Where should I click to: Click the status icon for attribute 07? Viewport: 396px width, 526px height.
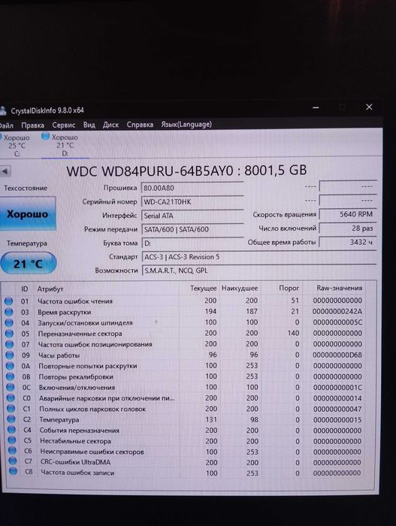(10, 344)
